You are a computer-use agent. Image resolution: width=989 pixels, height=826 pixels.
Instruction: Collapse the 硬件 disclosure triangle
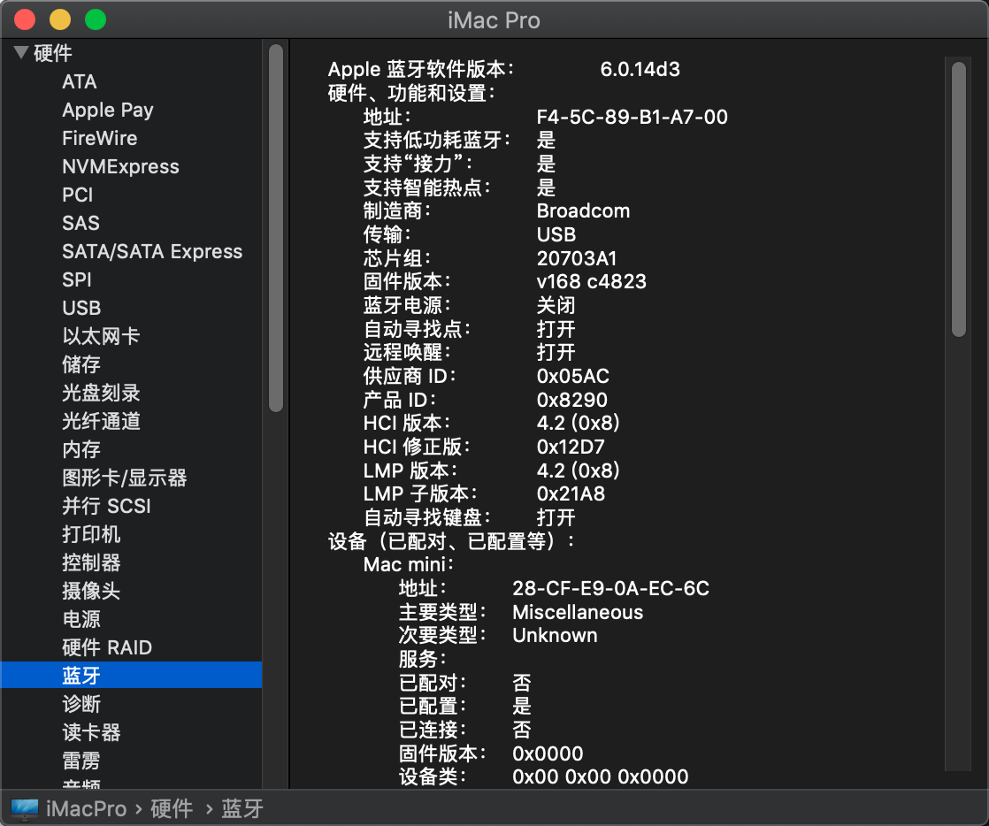pos(21,52)
